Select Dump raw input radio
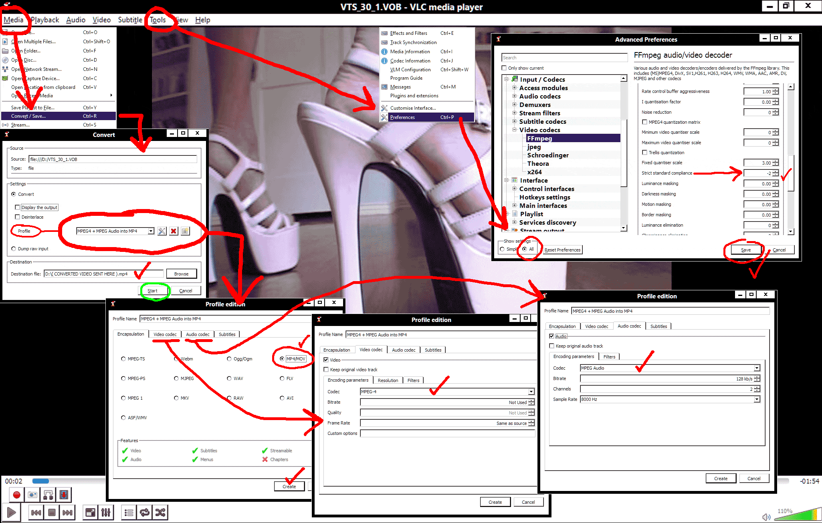Viewport: 822px width, 523px height. [x=14, y=249]
